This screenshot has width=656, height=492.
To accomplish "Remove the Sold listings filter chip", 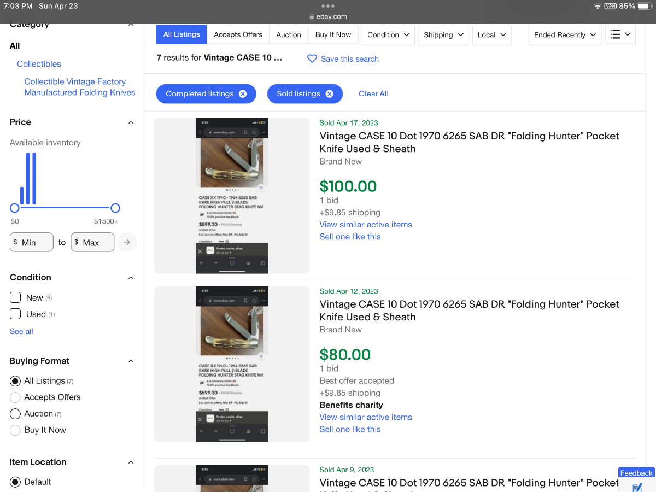I will point(330,94).
